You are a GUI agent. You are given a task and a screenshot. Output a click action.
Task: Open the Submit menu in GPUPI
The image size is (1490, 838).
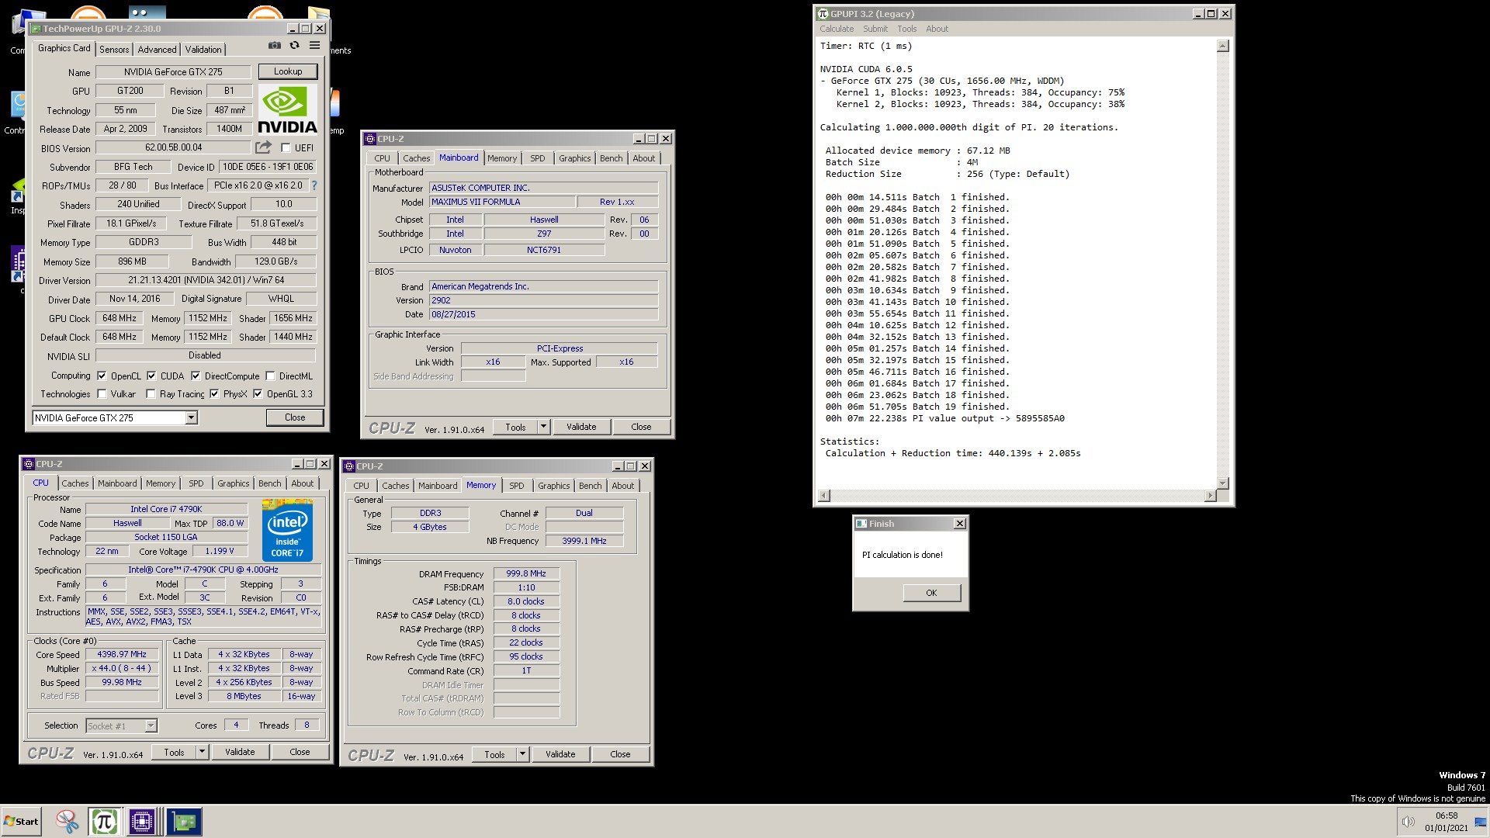click(x=875, y=29)
